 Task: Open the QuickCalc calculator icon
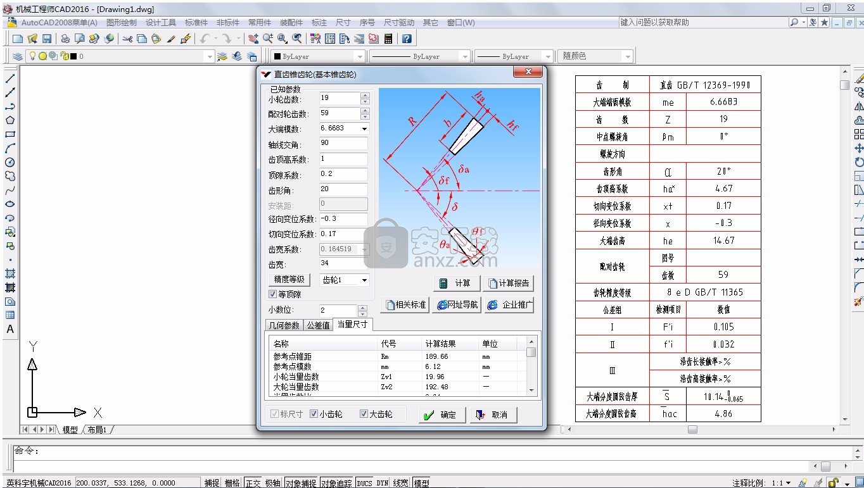(x=388, y=39)
